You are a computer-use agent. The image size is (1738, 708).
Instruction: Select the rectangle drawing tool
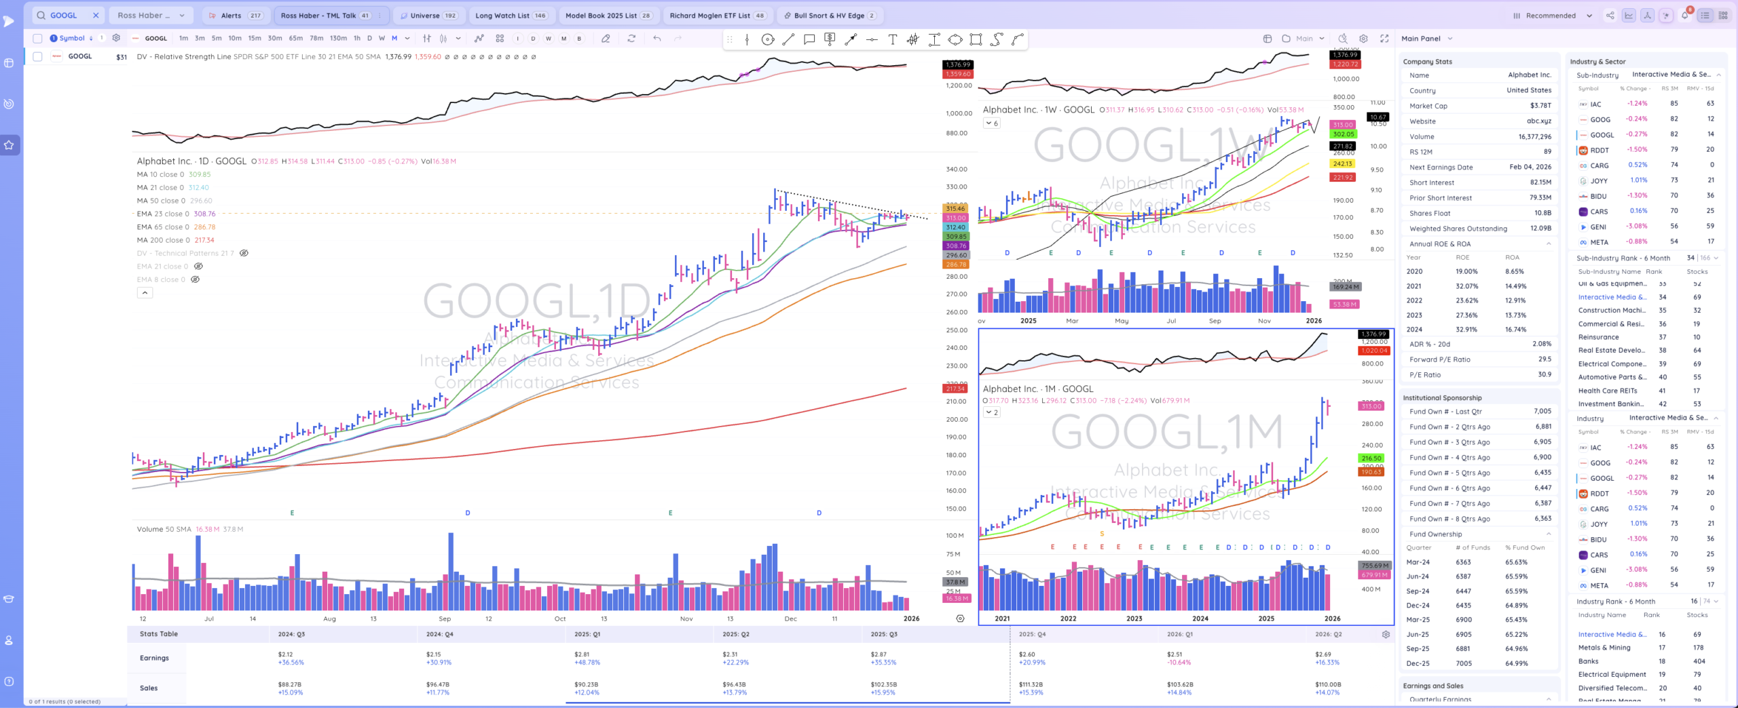click(x=976, y=39)
